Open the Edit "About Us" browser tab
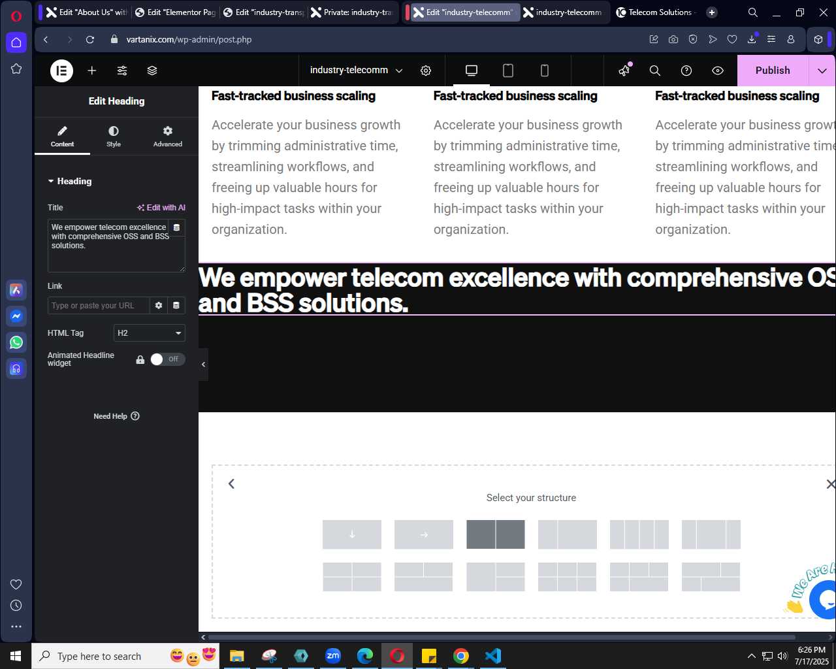836x669 pixels. pos(86,12)
